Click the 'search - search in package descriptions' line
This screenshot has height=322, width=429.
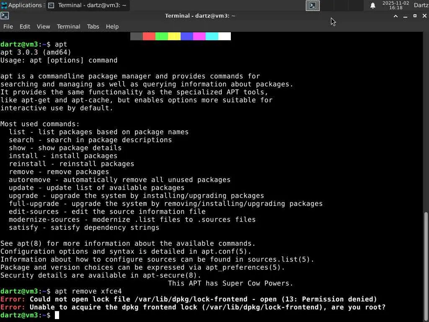click(x=90, y=140)
